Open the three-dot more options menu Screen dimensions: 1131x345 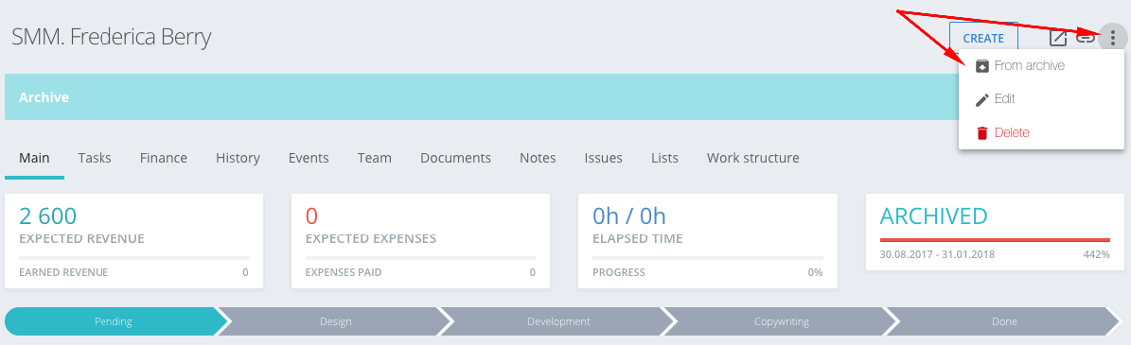(1112, 38)
